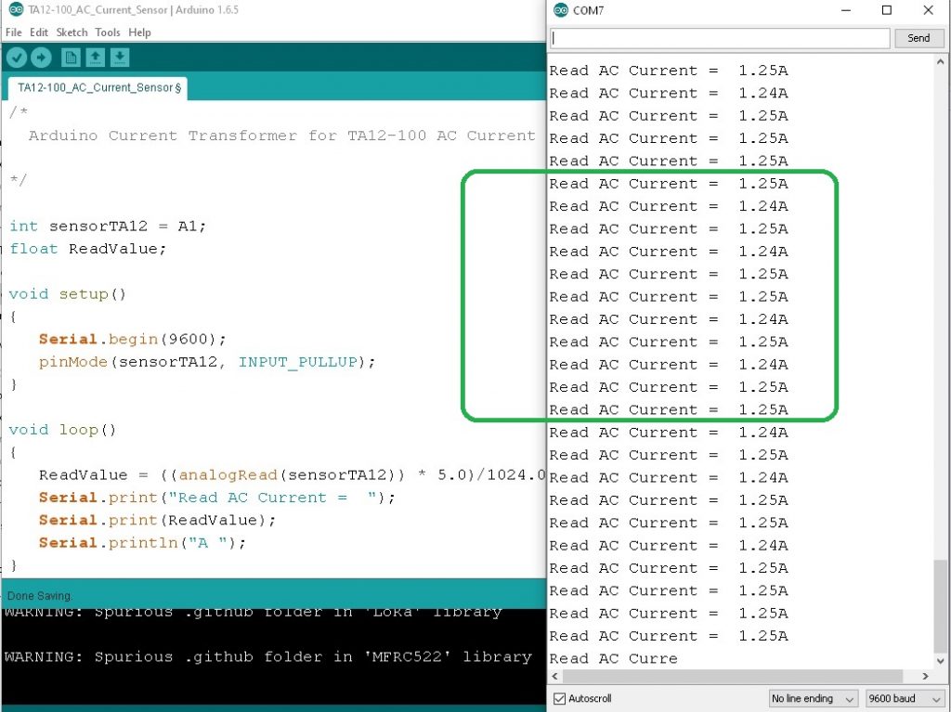Click the 'Serial.println("A ");' line

142,543
